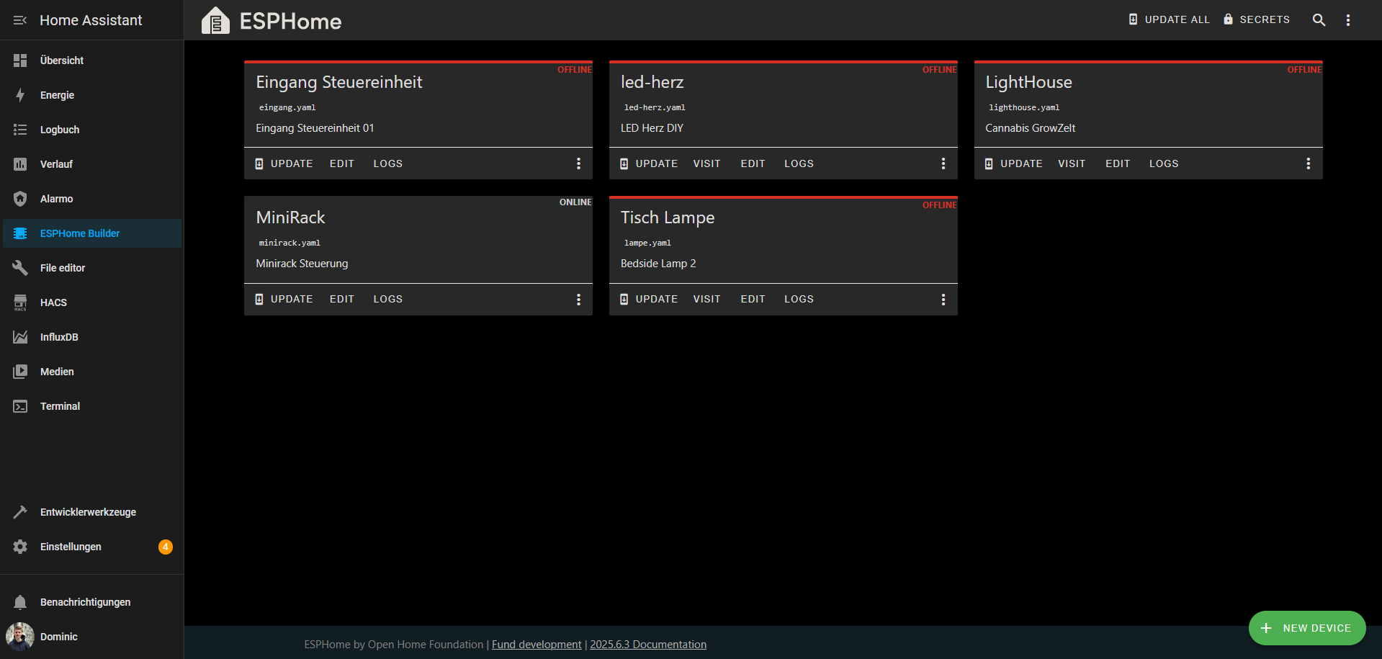Visit the led-herz device page
This screenshot has height=659, width=1382.
pos(707,163)
